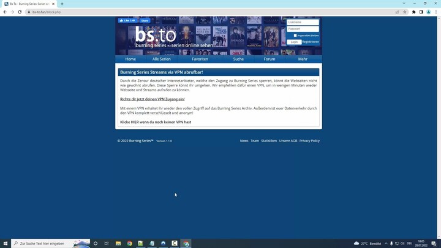Click the microphone tray icon
441x248 pixels.
[391, 244]
